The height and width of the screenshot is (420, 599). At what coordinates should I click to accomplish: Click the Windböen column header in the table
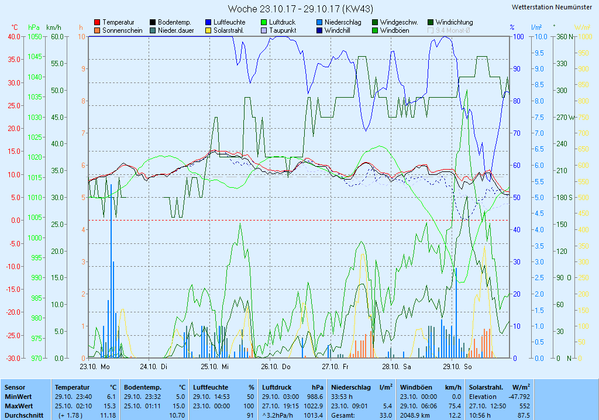click(x=416, y=387)
